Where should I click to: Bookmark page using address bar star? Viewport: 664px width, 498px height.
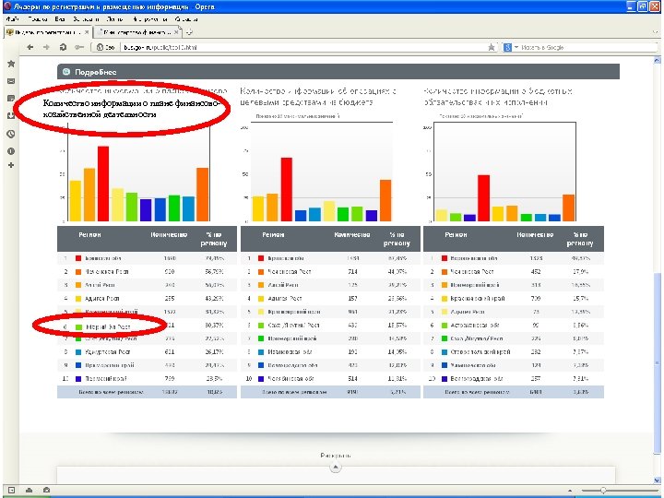pyautogui.click(x=492, y=47)
